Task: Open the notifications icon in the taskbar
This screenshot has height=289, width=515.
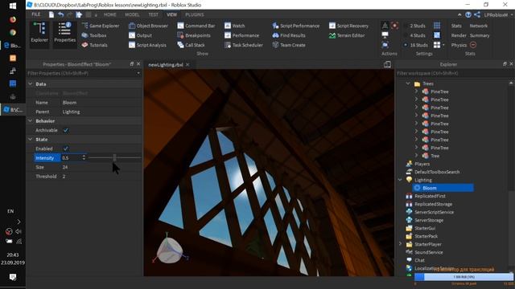Action: [x=13, y=277]
